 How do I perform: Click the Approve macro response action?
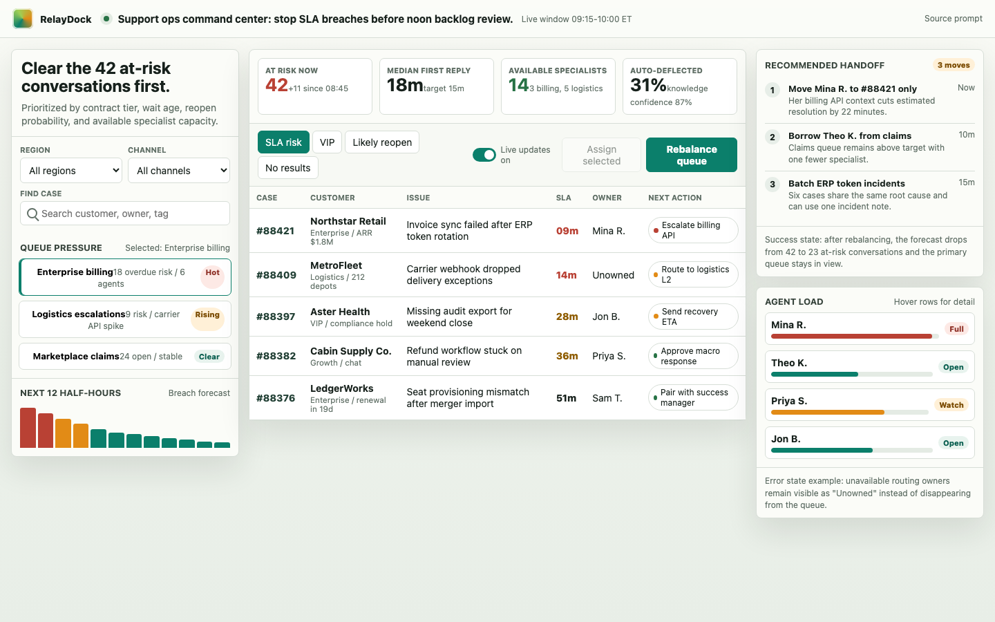pos(693,356)
